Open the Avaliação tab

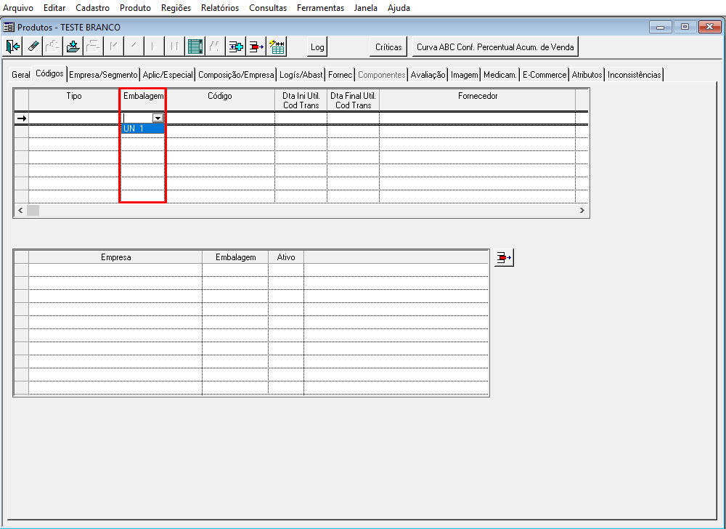point(428,75)
